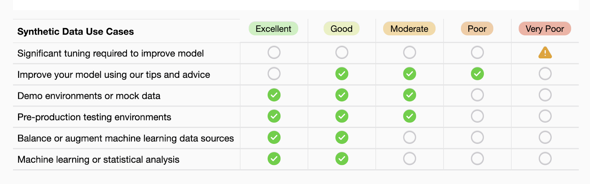
Task: Click the Moderate rating badge
Action: [409, 29]
